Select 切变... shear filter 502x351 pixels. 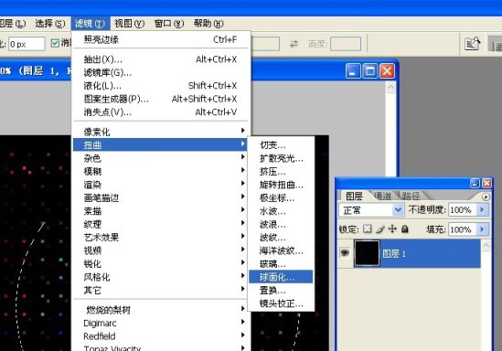click(281, 145)
